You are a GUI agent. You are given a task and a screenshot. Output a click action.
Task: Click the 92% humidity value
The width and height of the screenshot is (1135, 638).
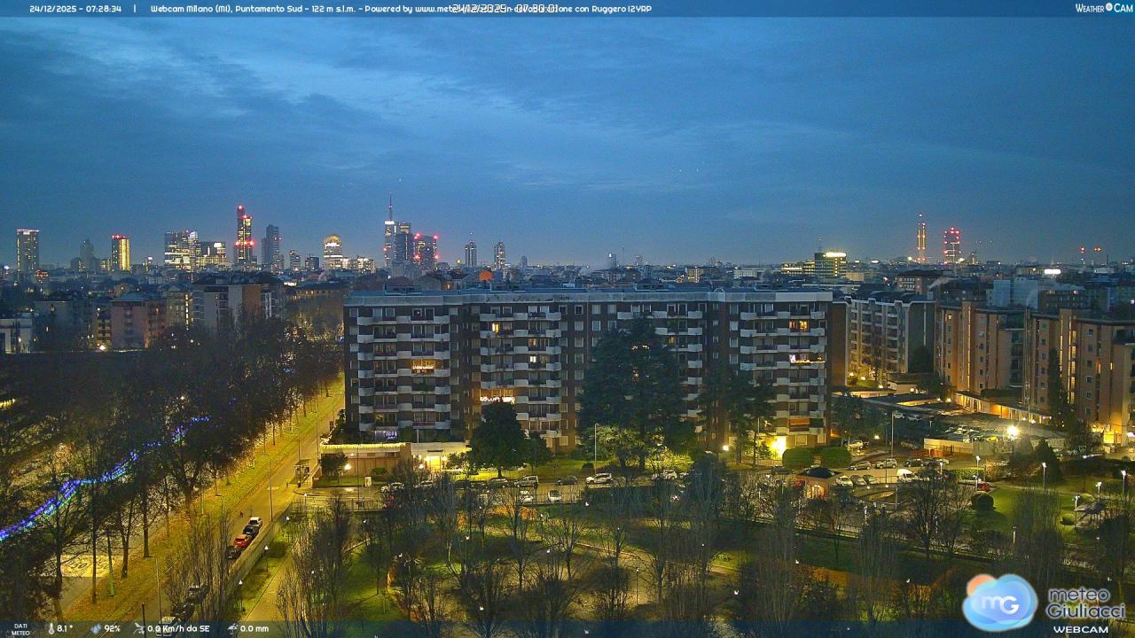[x=113, y=628]
